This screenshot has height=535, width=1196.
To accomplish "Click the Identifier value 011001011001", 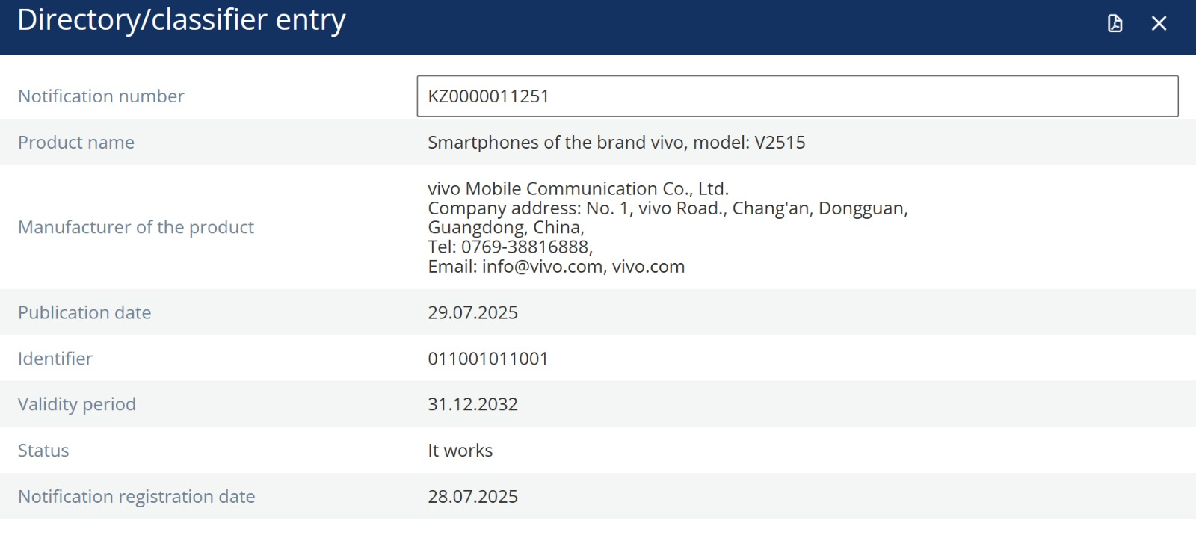I will [x=487, y=359].
